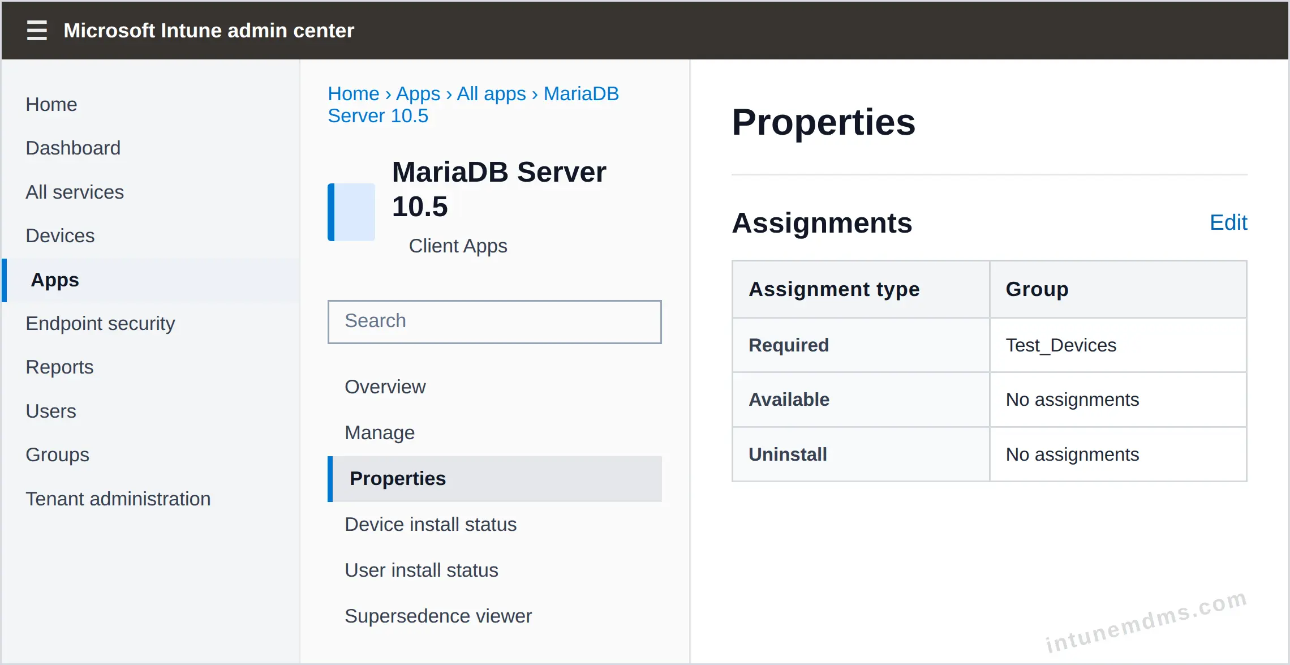Show the app Overview page

tap(385, 387)
